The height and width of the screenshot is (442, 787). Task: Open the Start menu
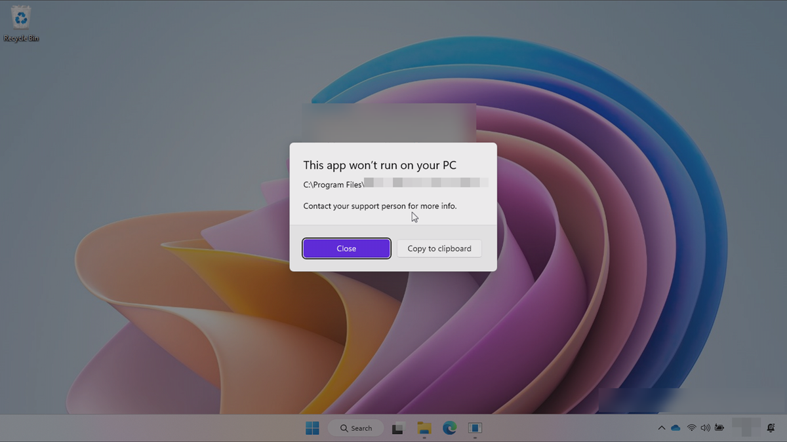pos(313,428)
